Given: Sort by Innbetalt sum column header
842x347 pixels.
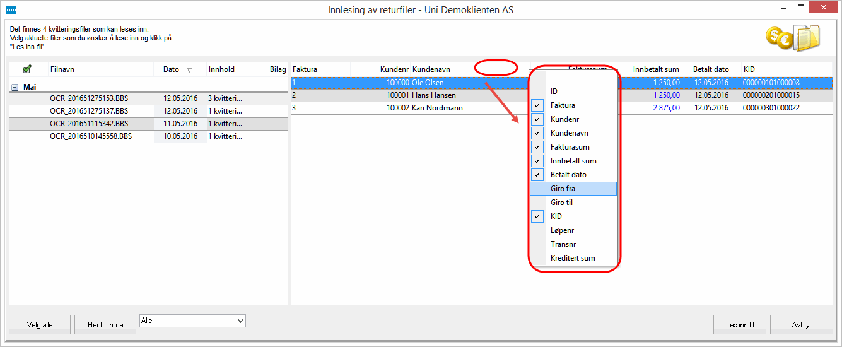Looking at the screenshot, I should point(656,69).
